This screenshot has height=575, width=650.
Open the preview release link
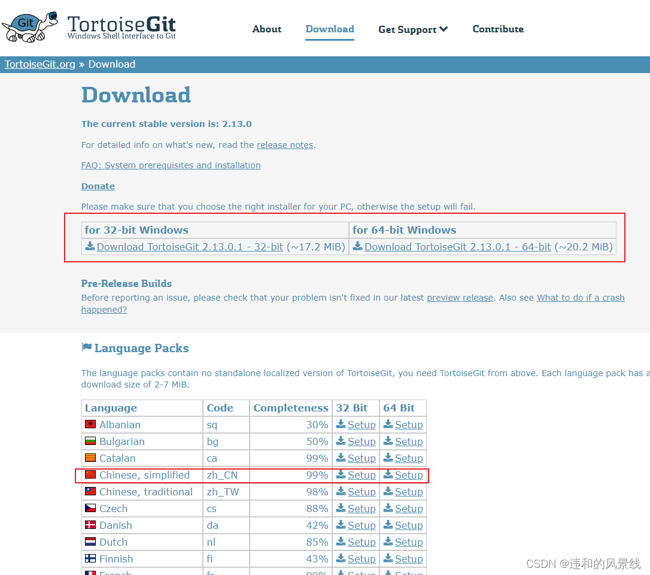tap(460, 298)
